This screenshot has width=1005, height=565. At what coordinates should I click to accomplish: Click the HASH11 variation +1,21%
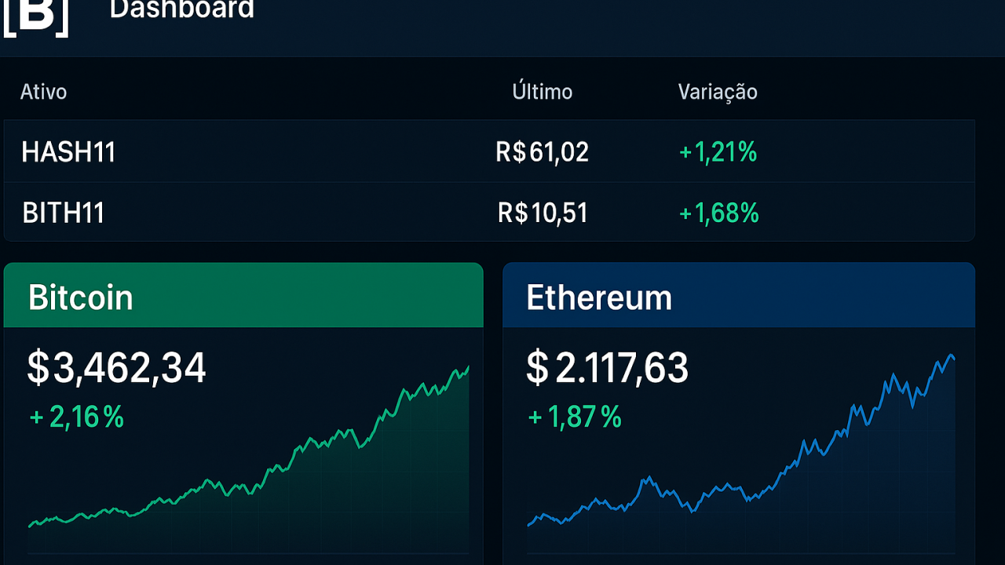(x=718, y=152)
